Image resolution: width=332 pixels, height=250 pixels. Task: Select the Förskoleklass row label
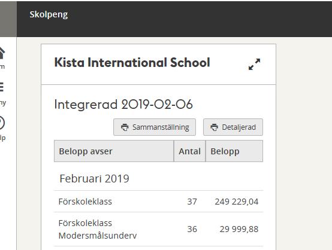85,202
